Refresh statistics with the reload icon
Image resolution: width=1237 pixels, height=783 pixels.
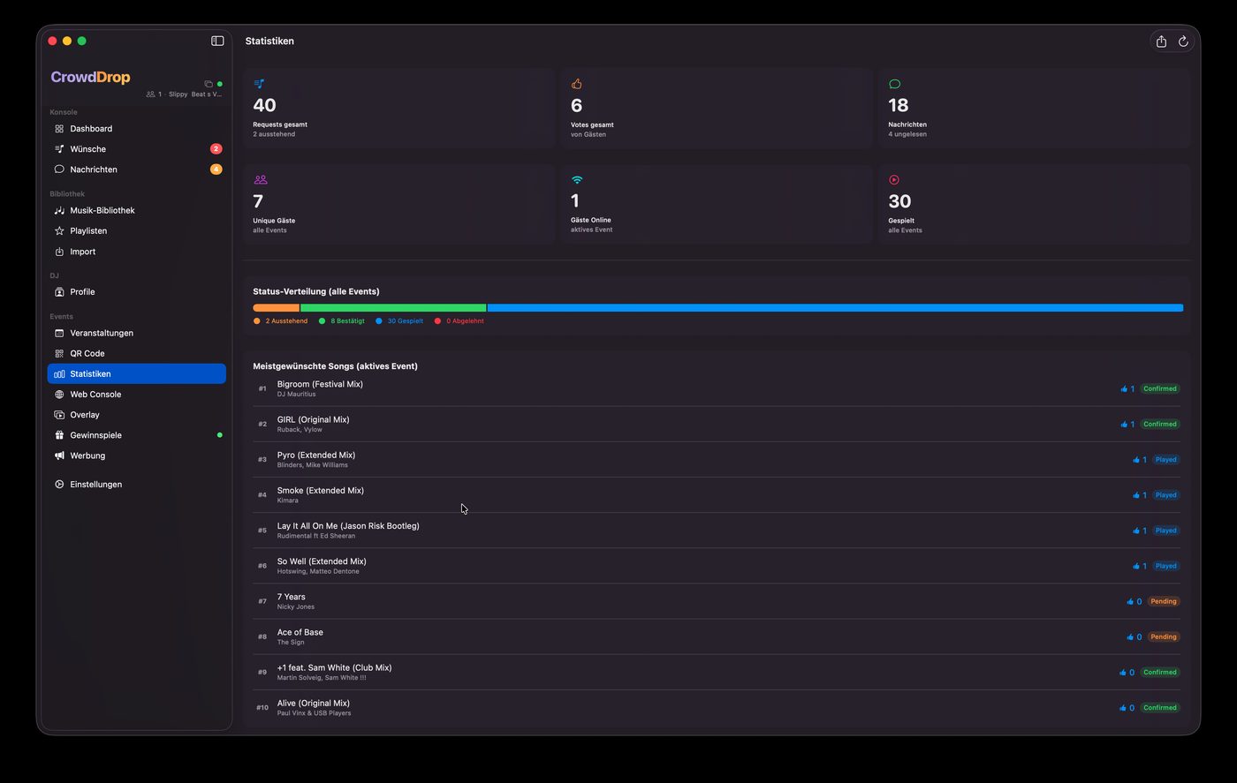[x=1183, y=41]
